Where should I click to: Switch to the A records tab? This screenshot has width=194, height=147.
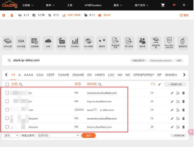(x=19, y=75)
